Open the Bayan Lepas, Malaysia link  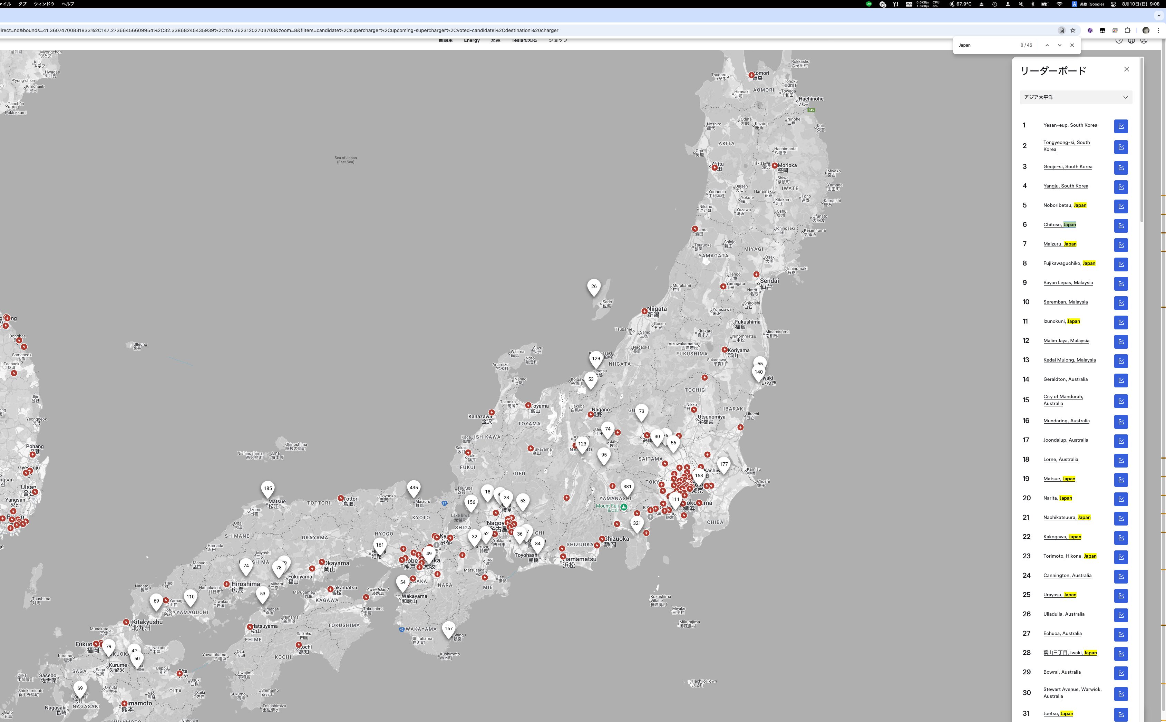pyautogui.click(x=1068, y=283)
